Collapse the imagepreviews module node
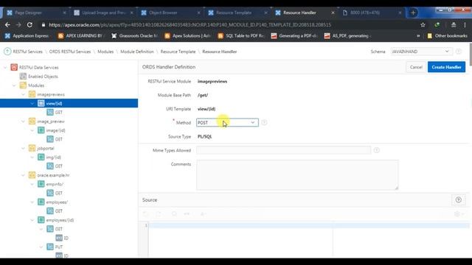This screenshot has width=472, height=265. (23, 95)
